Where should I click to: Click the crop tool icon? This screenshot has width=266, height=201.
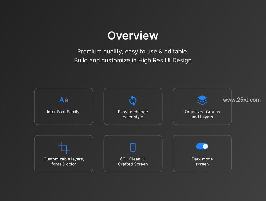[x=64, y=148]
